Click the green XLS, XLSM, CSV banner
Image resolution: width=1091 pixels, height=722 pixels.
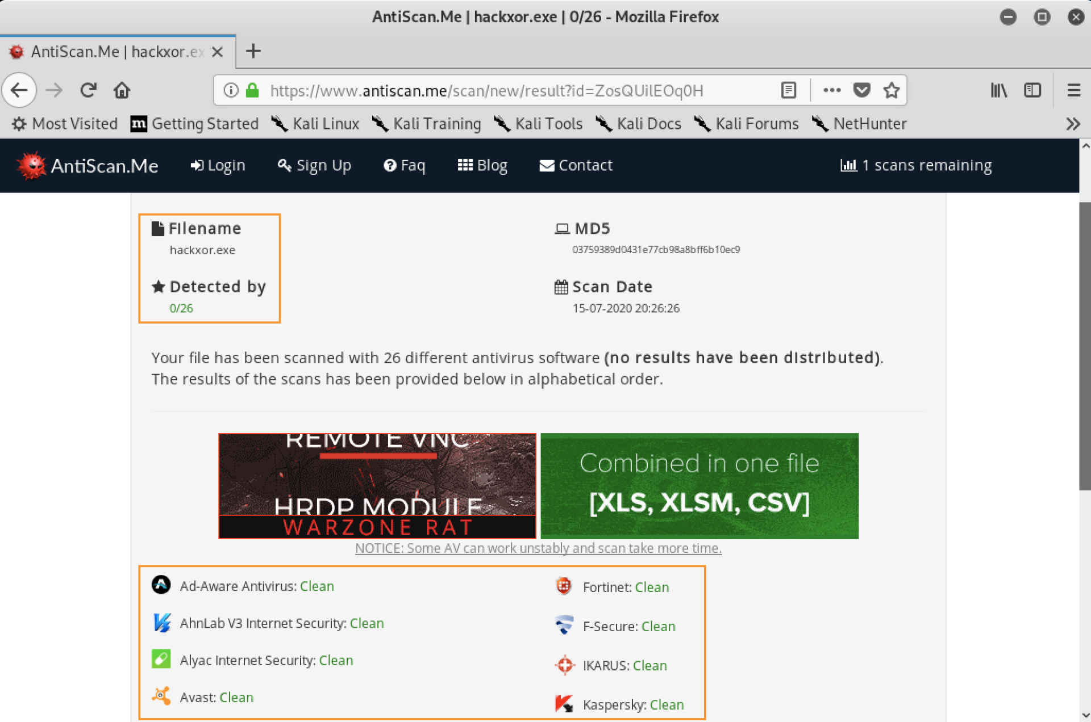coord(699,486)
